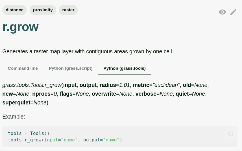The width and height of the screenshot is (242, 151).
Task: Select the Python (grass.tools) tab
Action: [125, 68]
